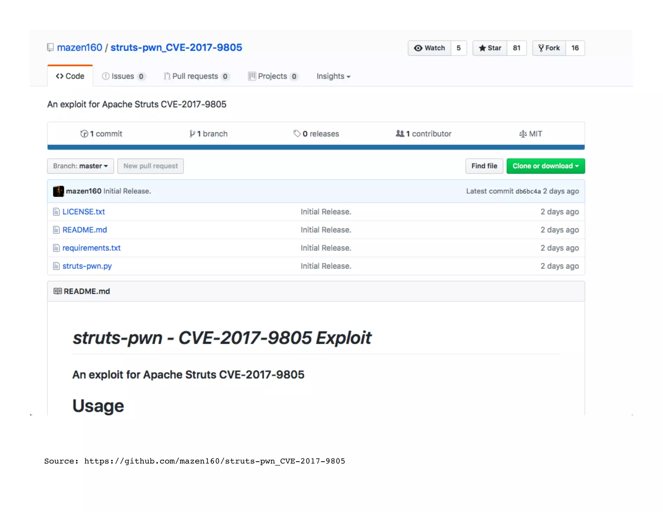View the 1 branch list
Viewport: 663px width, 512px height.
pos(208,134)
